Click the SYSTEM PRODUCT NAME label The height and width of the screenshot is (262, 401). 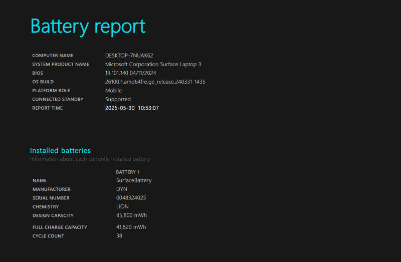tap(61, 64)
